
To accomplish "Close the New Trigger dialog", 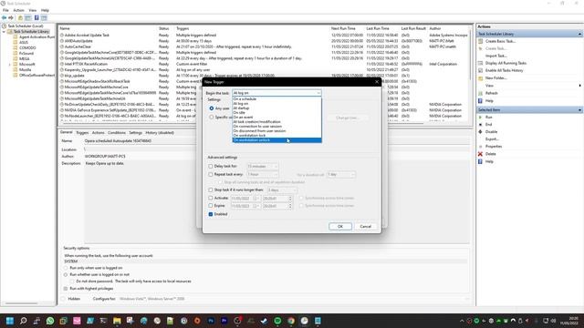I will [376, 82].
